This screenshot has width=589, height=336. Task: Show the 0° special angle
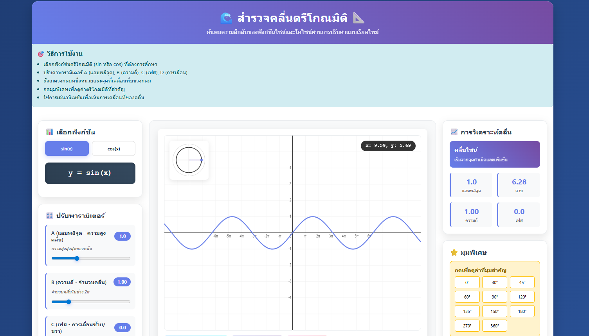point(467,282)
